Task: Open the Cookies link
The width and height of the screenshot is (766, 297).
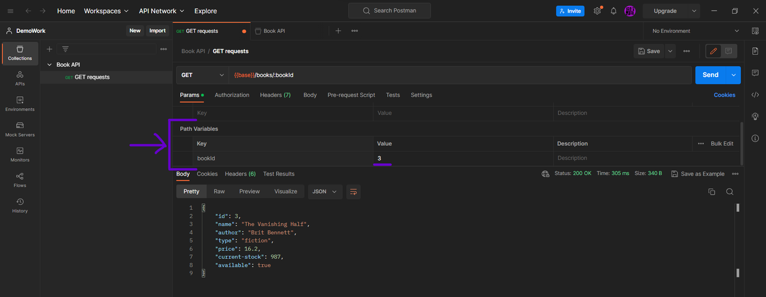Action: [x=725, y=95]
